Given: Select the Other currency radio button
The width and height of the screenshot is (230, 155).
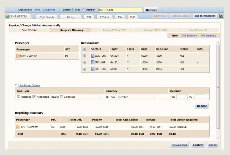Looking at the screenshot, I should tap(119, 97).
